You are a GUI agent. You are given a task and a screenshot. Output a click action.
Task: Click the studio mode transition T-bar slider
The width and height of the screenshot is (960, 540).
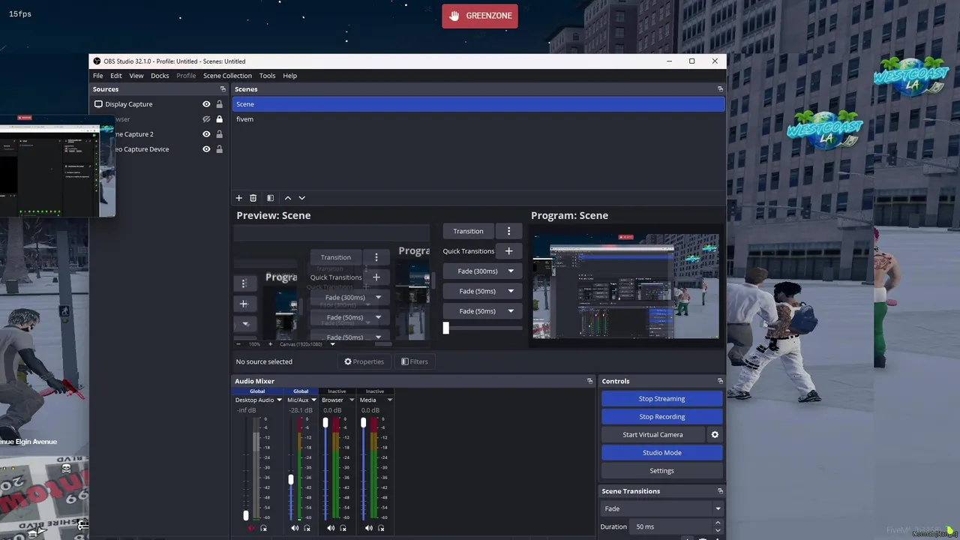(x=445, y=328)
